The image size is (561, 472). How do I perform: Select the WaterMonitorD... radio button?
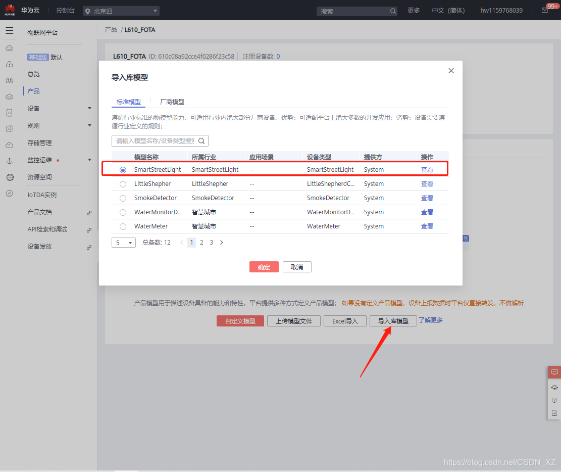[x=123, y=212]
